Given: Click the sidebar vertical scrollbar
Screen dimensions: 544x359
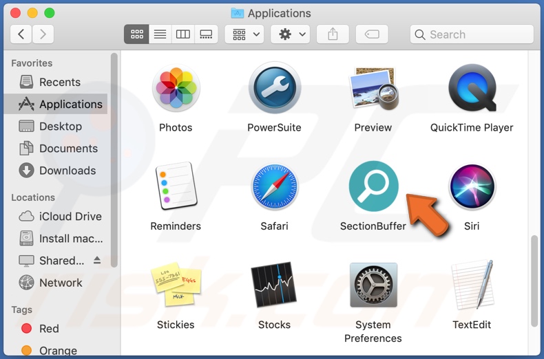Looking at the screenshot, I should (x=114, y=160).
